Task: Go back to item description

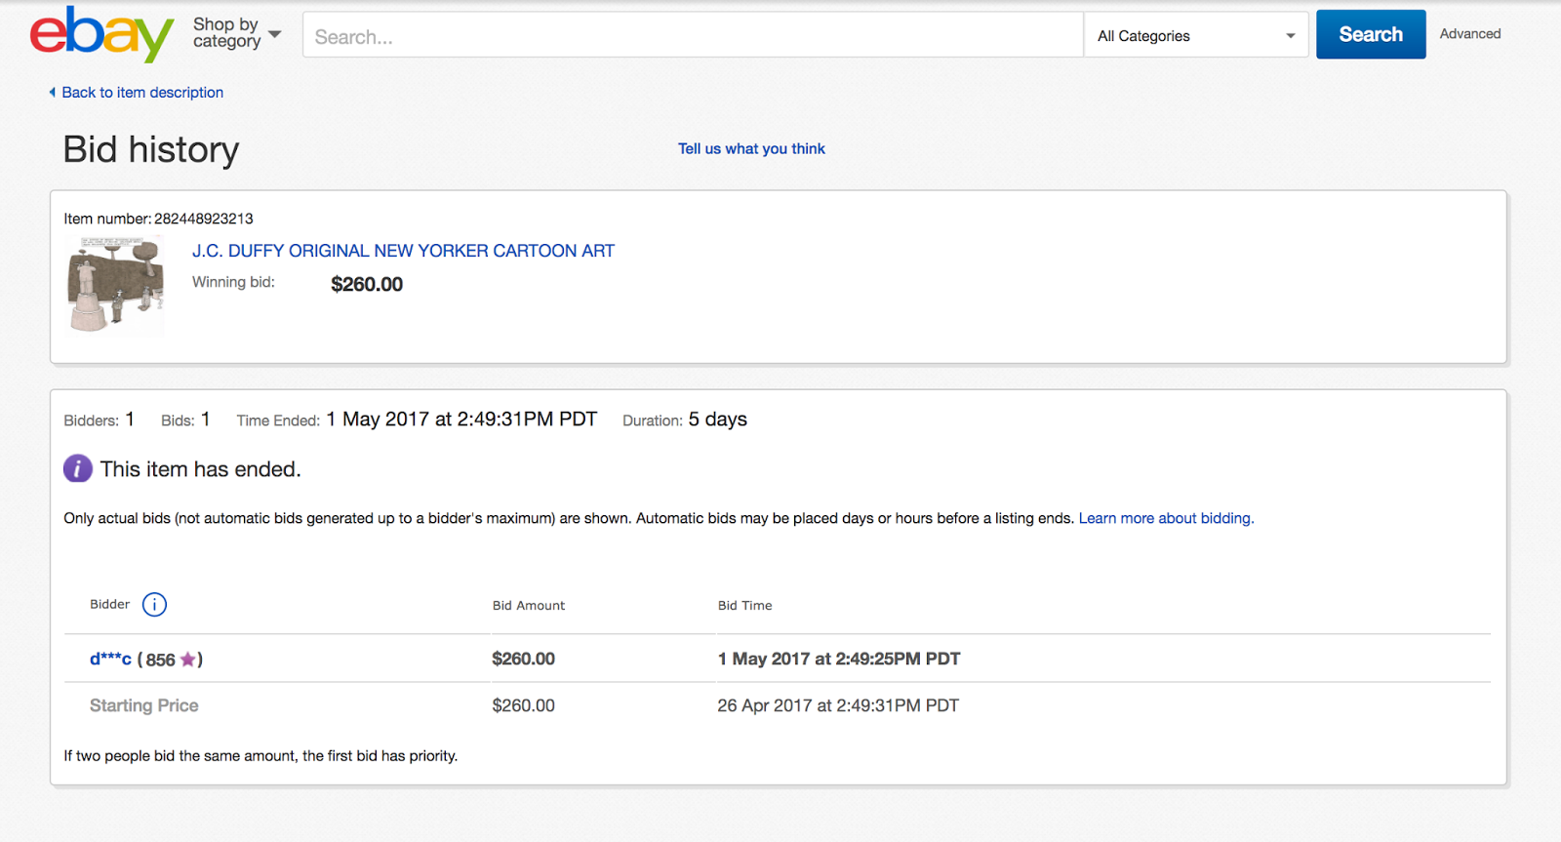Action: pyautogui.click(x=142, y=93)
